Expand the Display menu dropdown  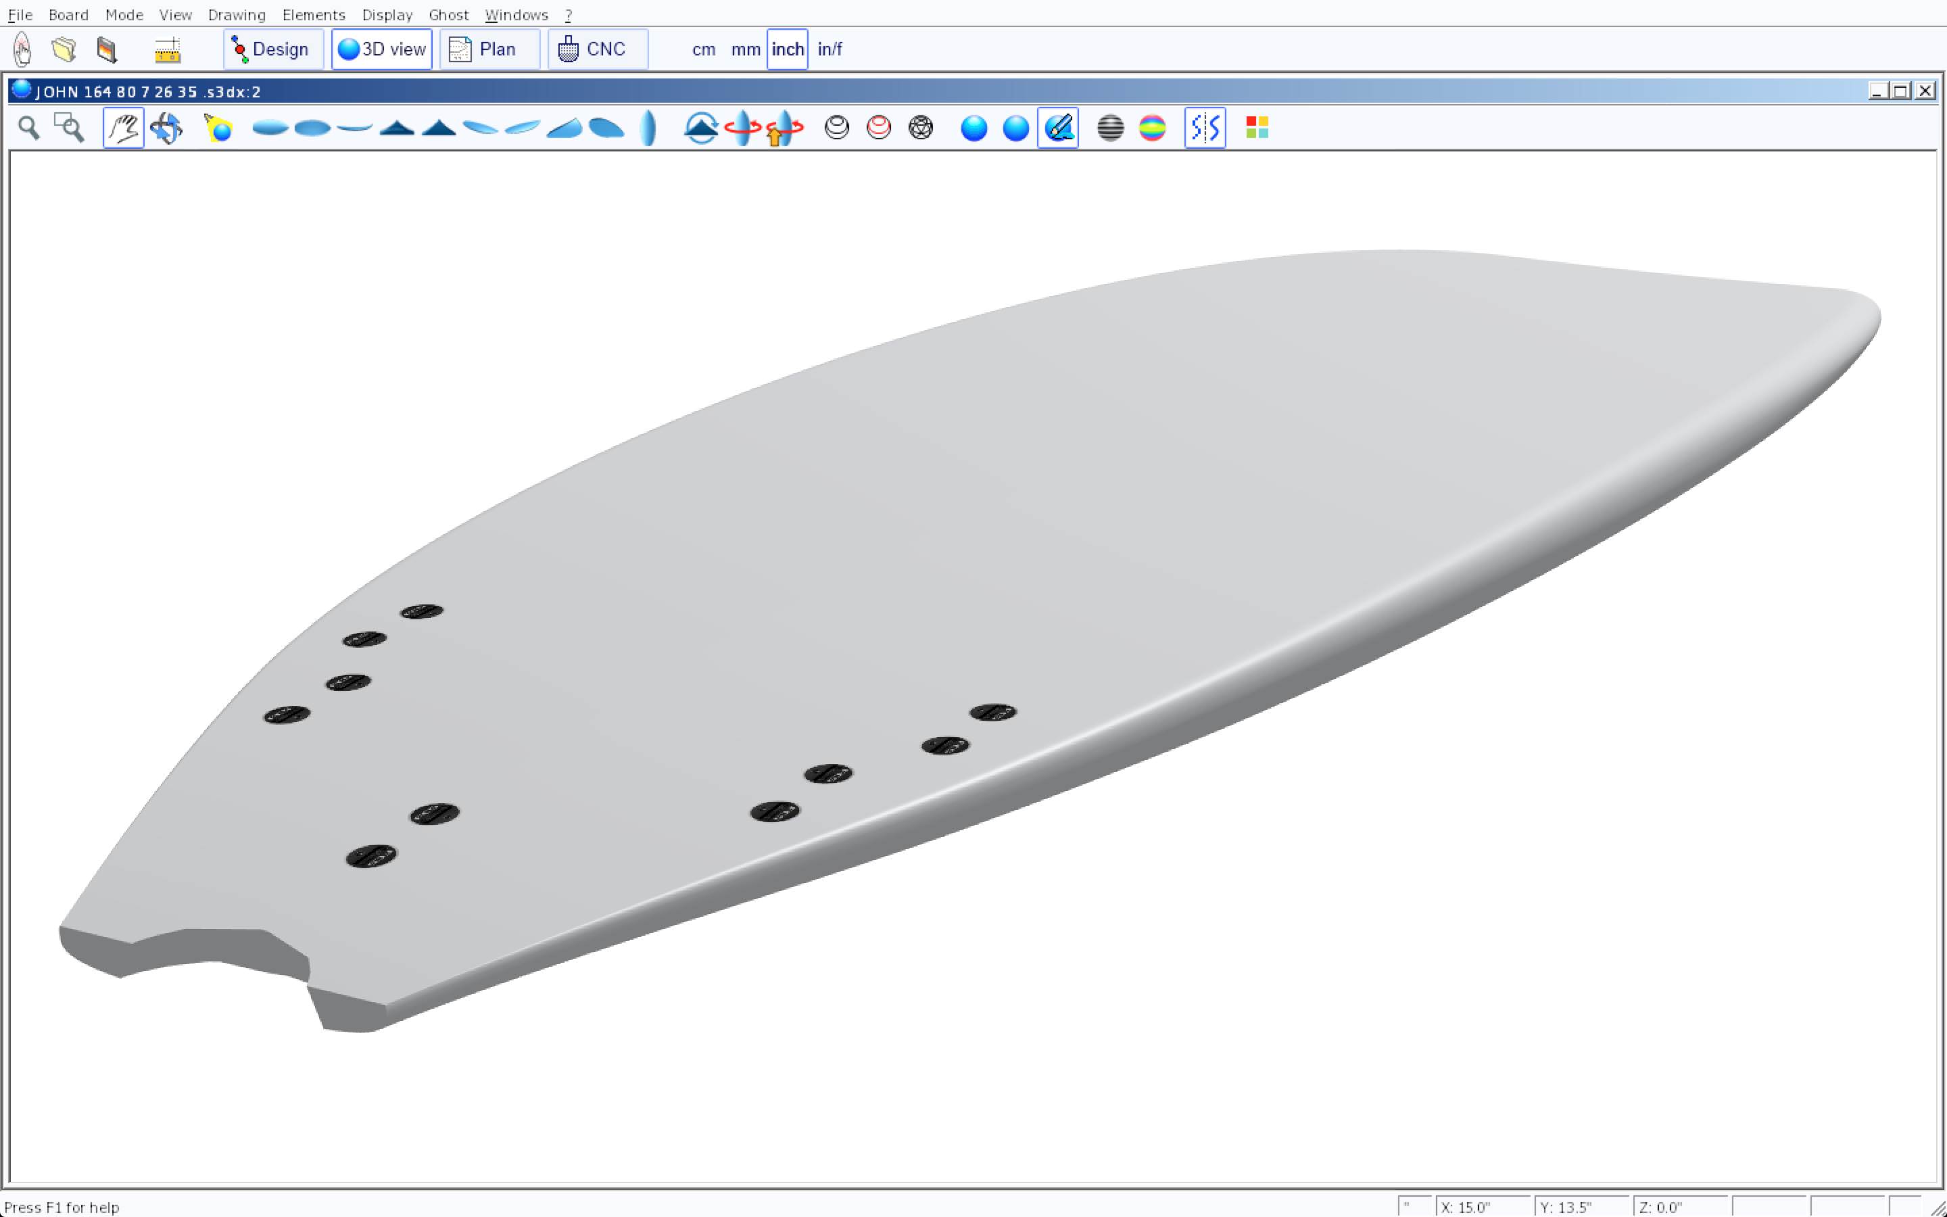tap(387, 14)
